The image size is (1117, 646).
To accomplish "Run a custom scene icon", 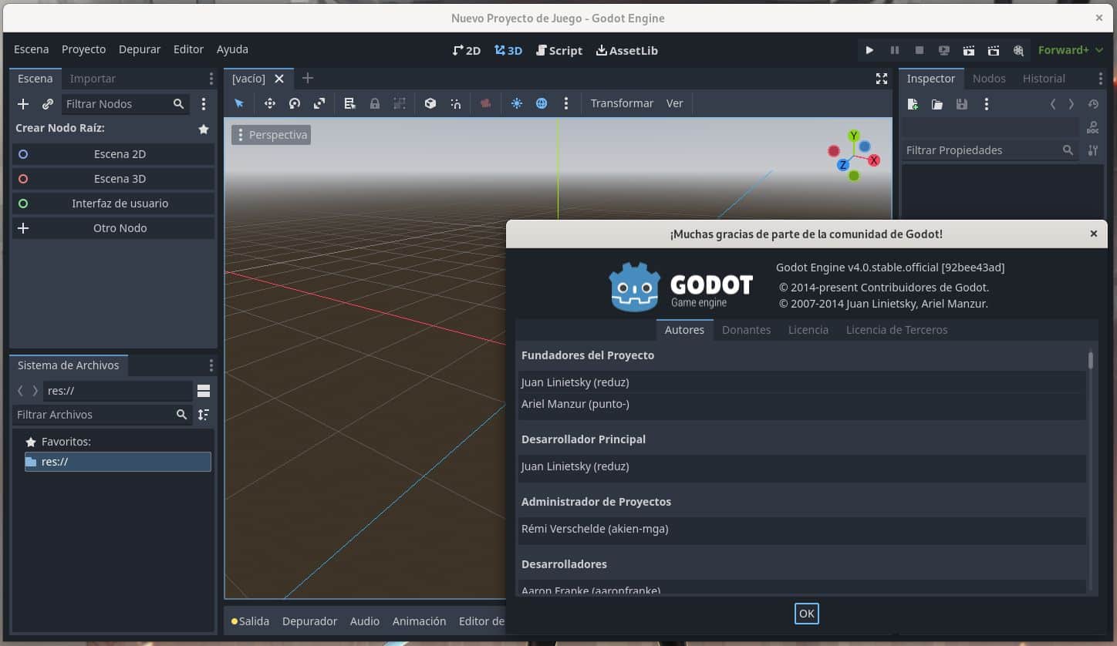I will pos(994,50).
